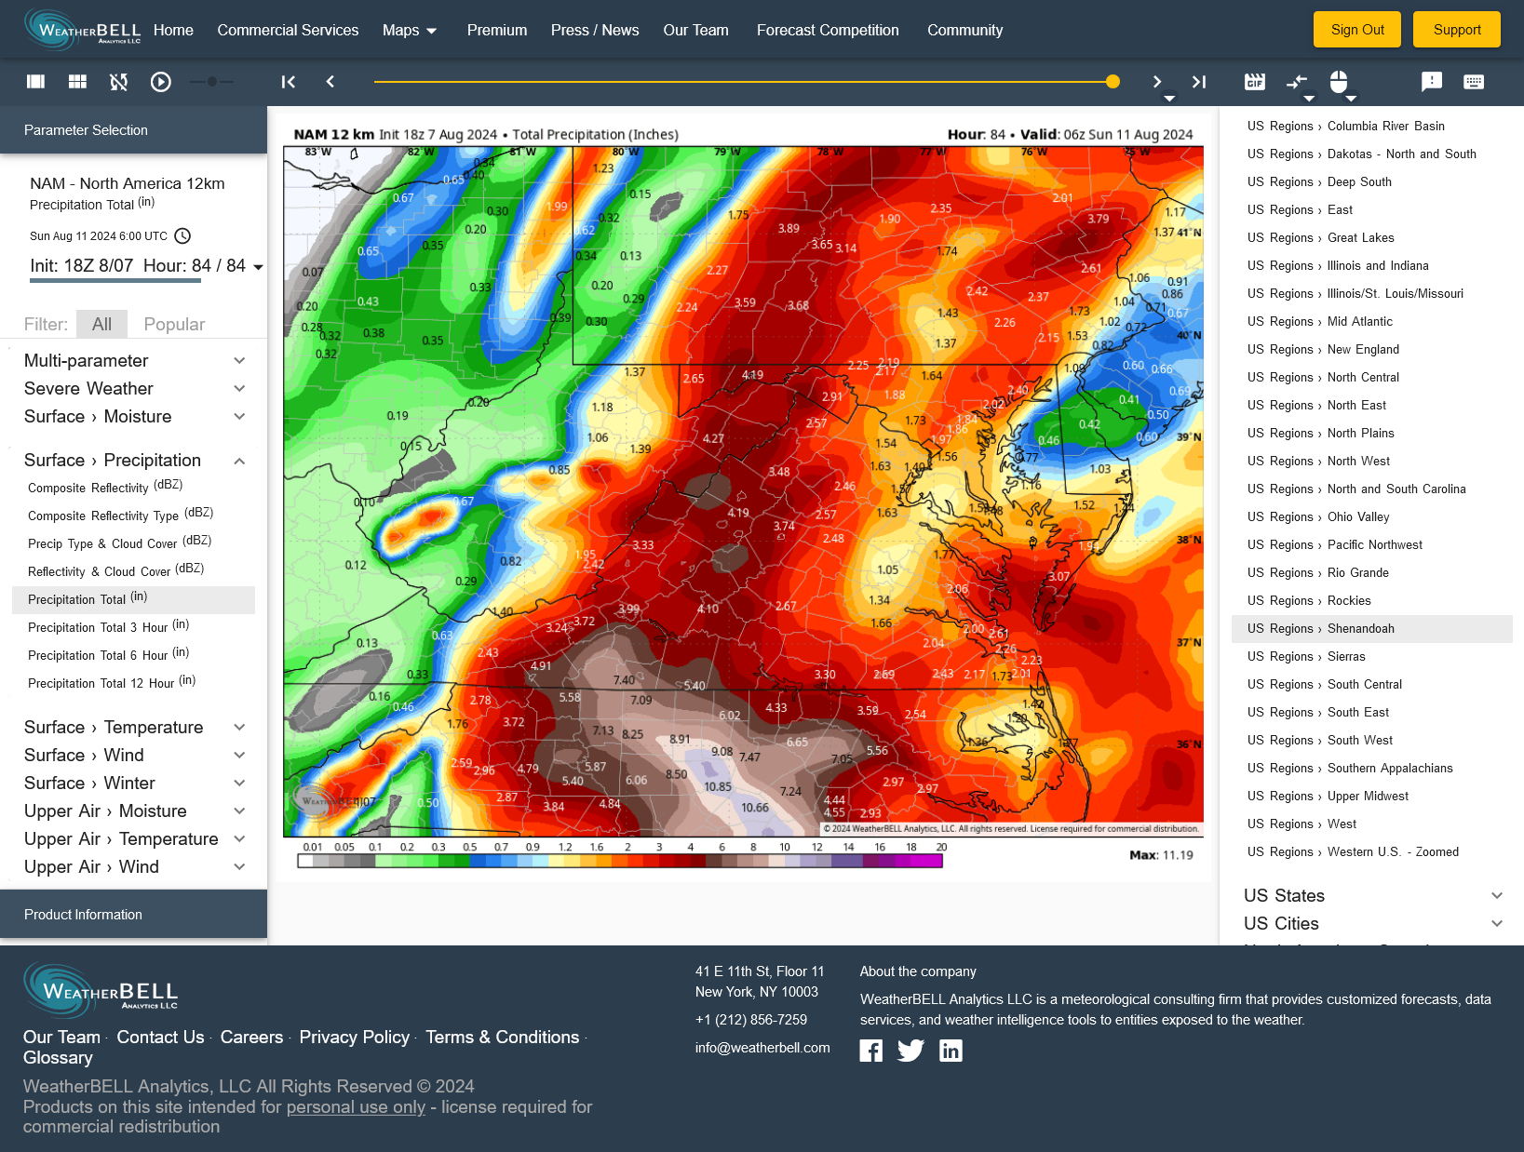Click the forecast hour timeline handle
Viewport: 1524px width, 1152px height.
[1113, 82]
